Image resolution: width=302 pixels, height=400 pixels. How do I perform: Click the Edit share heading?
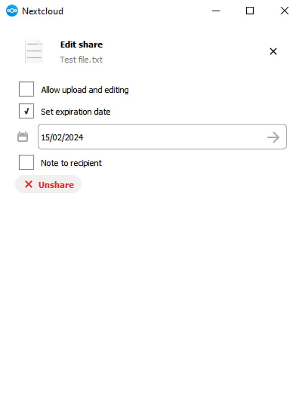[82, 44]
